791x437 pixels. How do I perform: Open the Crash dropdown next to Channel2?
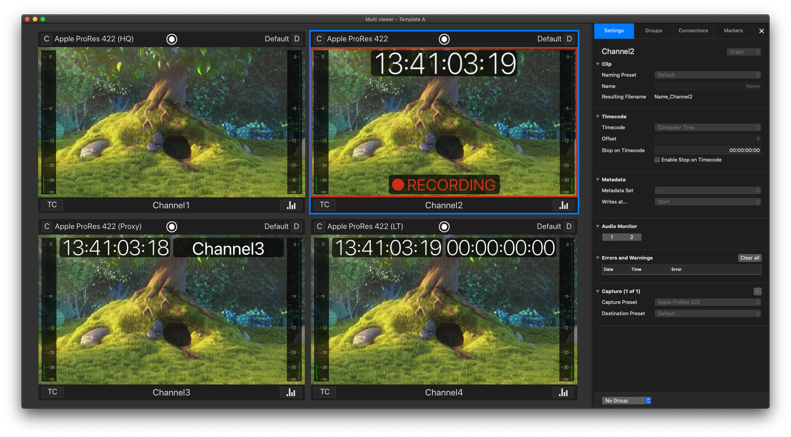744,52
